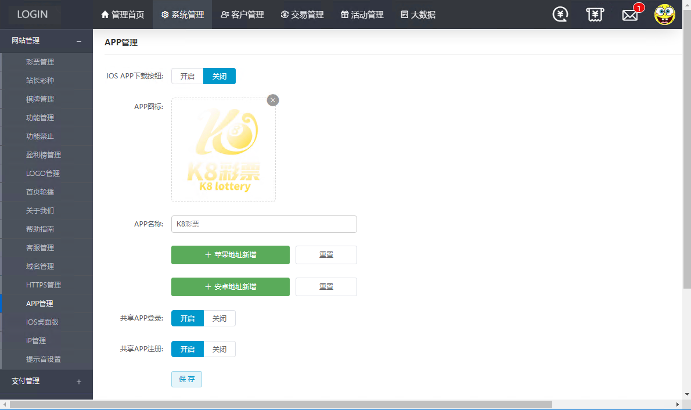Open 管理首页 home tab
691x410 pixels.
pyautogui.click(x=123, y=15)
